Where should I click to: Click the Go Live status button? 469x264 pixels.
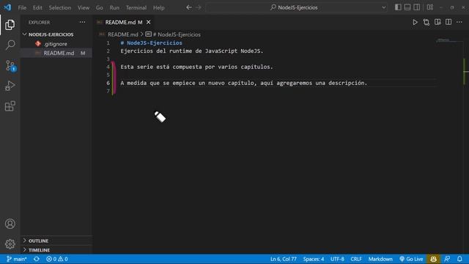coord(411,259)
